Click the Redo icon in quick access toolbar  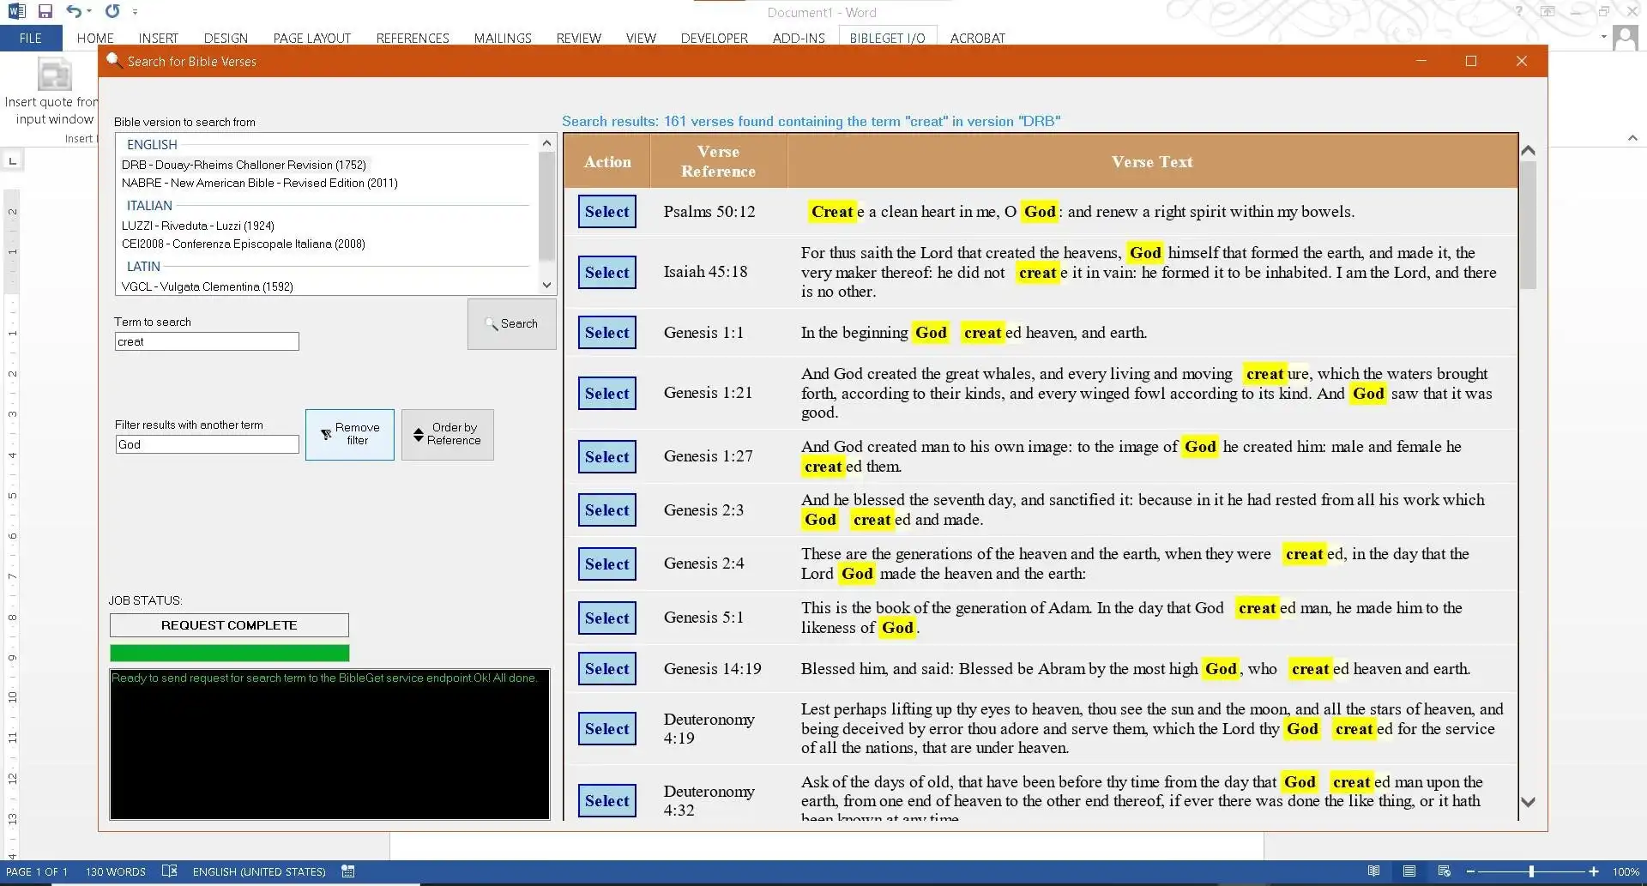[x=112, y=11]
